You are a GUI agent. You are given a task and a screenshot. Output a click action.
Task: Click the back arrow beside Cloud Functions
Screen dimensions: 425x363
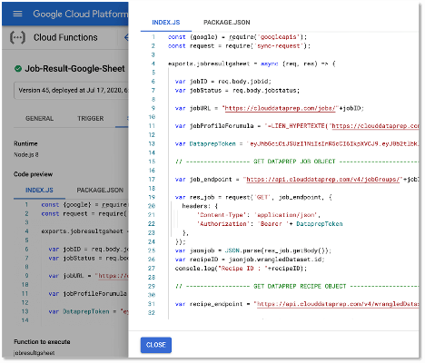pyautogui.click(x=126, y=37)
